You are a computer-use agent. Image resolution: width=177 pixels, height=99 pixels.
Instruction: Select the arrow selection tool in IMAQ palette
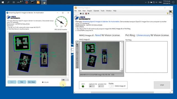point(77,44)
